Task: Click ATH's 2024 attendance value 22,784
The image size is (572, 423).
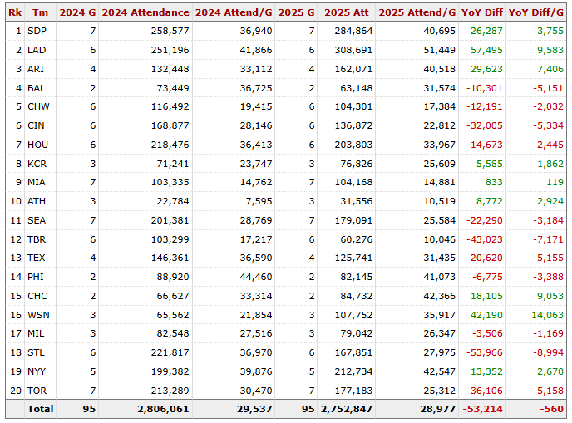Action: [x=167, y=200]
